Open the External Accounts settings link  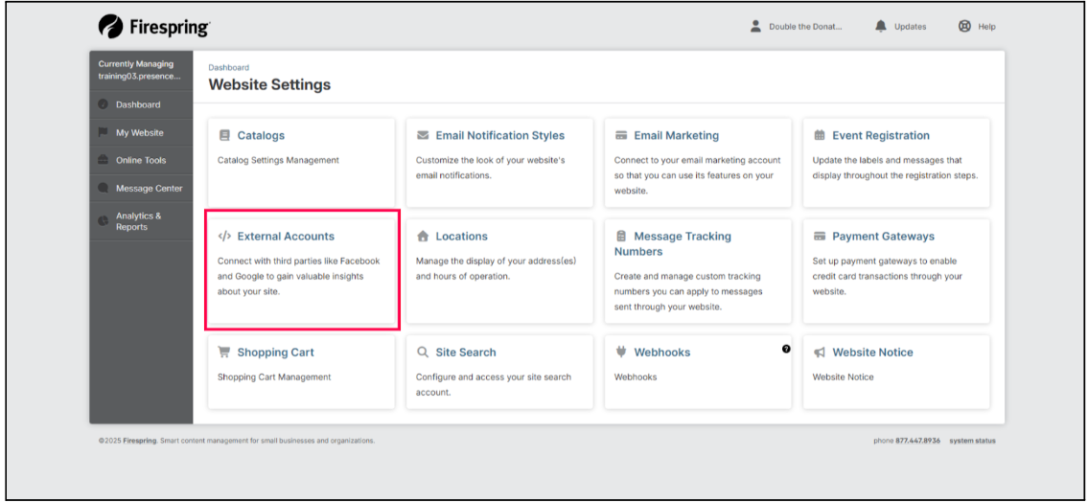tap(285, 237)
